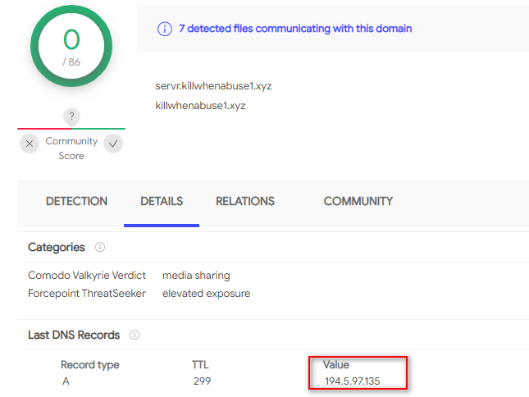529x397 pixels.
Task: Vote negative with the X community button
Action: 30,144
